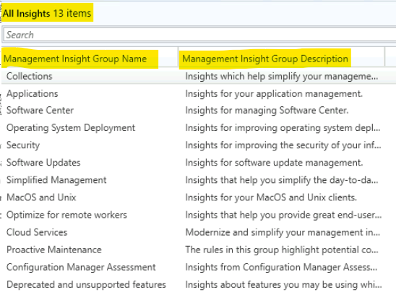
Task: Select Optimize for remote workers group
Action: click(66, 215)
